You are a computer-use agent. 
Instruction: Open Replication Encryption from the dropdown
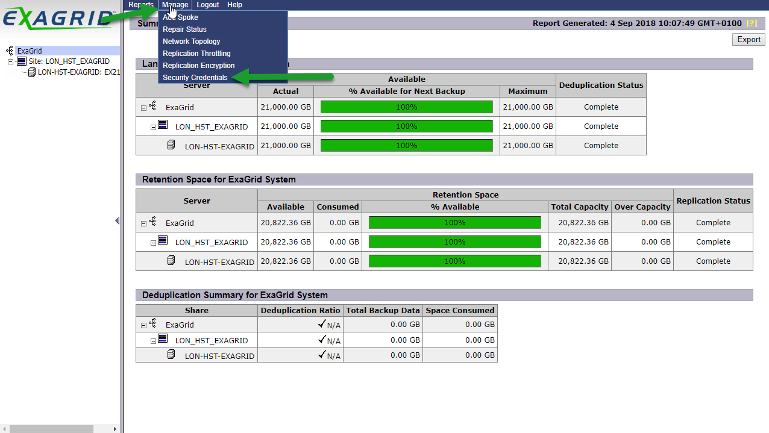[199, 66]
